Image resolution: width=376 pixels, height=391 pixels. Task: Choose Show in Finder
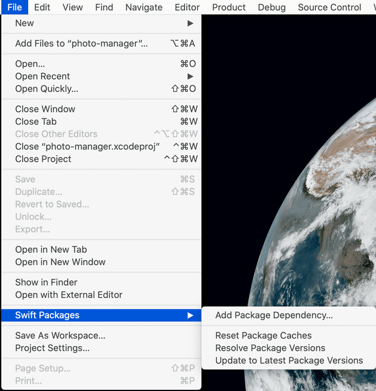coord(101,282)
